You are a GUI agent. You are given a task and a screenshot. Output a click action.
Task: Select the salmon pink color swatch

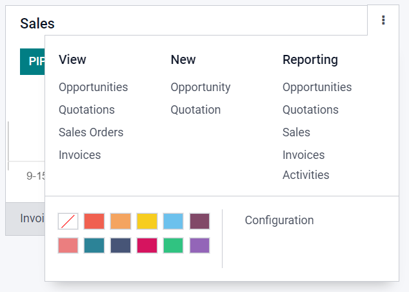68,245
